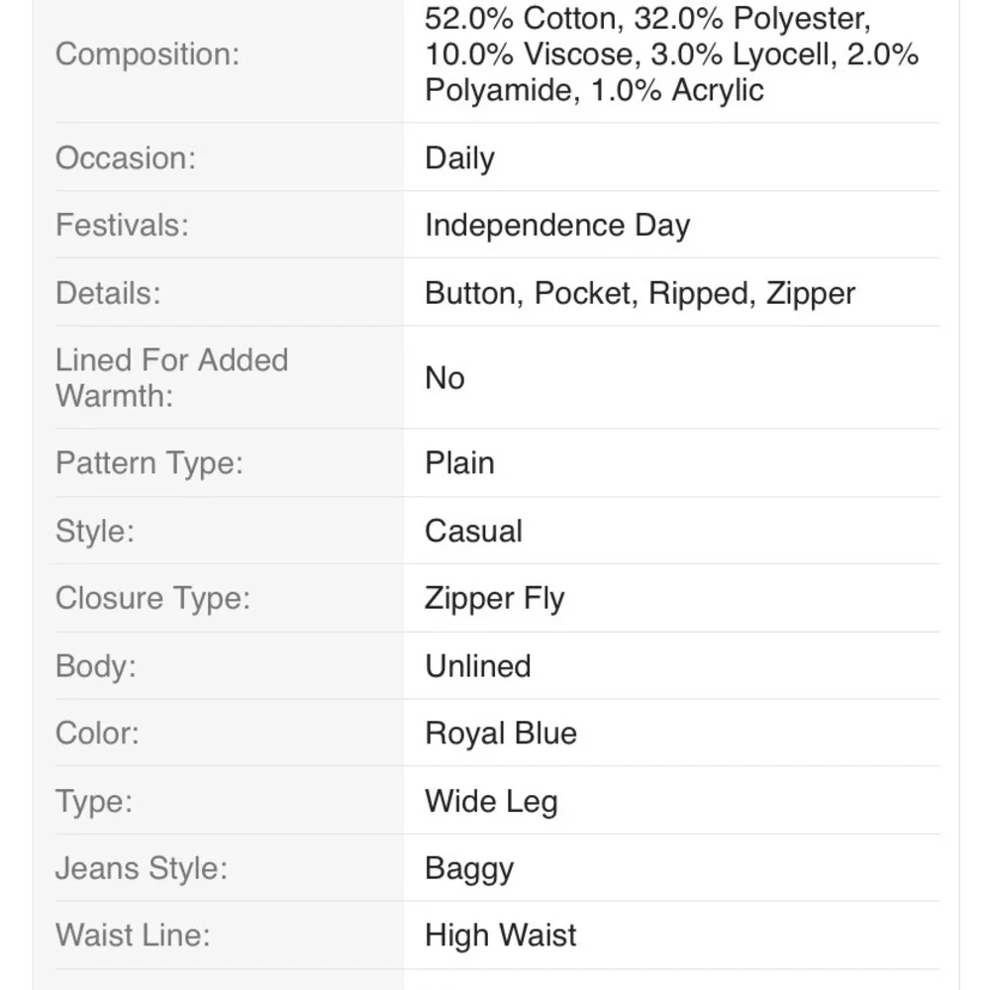Click the Details label
This screenshot has width=990, height=990.
coord(108,293)
